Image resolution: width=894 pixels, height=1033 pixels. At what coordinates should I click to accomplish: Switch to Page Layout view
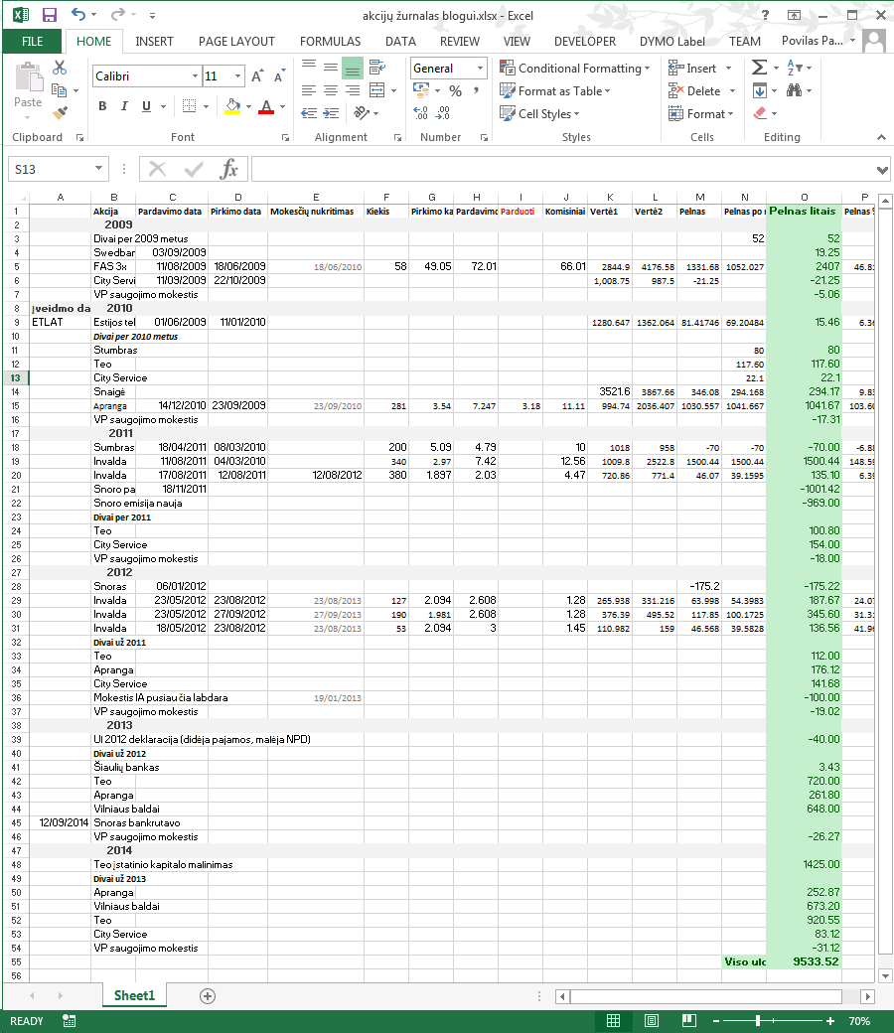point(652,1021)
